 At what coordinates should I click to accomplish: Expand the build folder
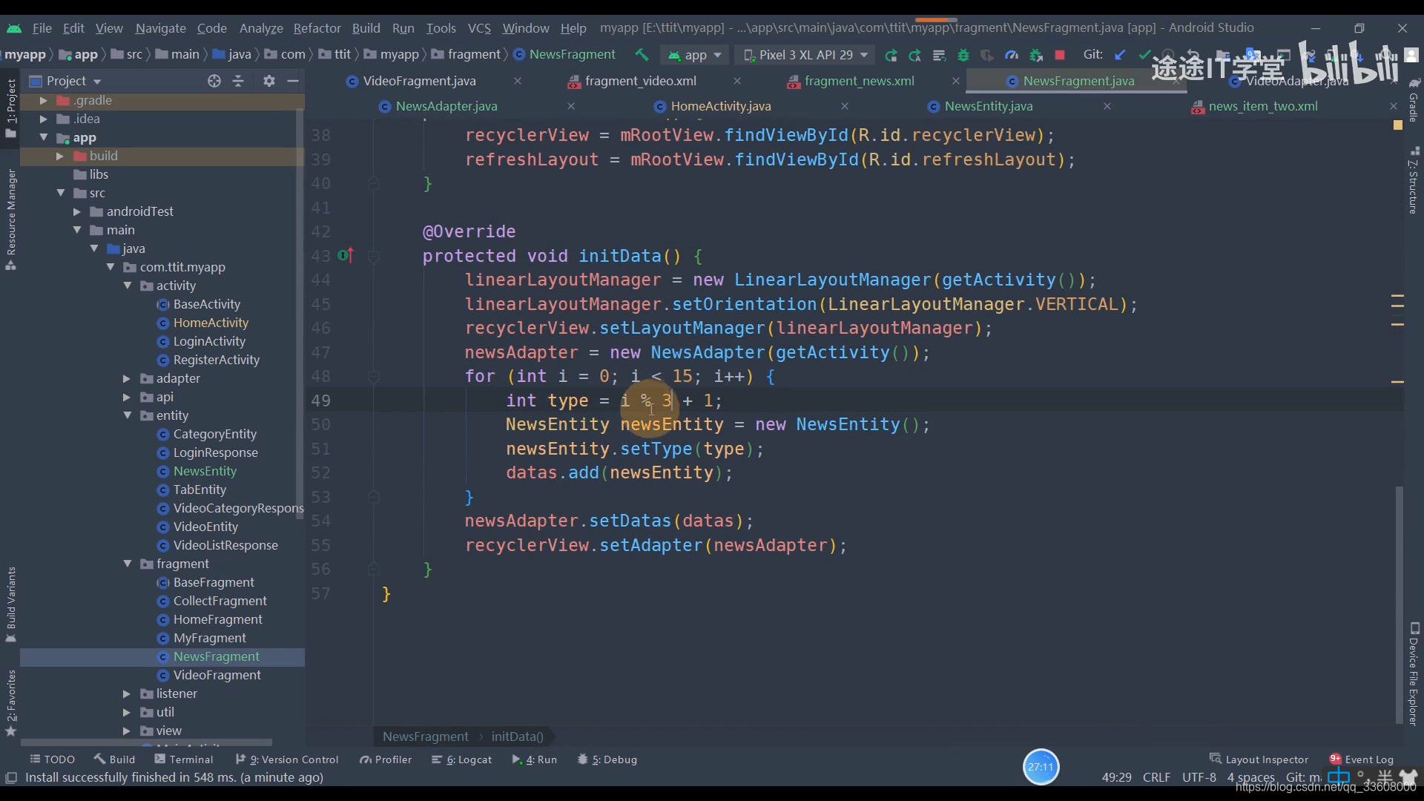pos(60,156)
